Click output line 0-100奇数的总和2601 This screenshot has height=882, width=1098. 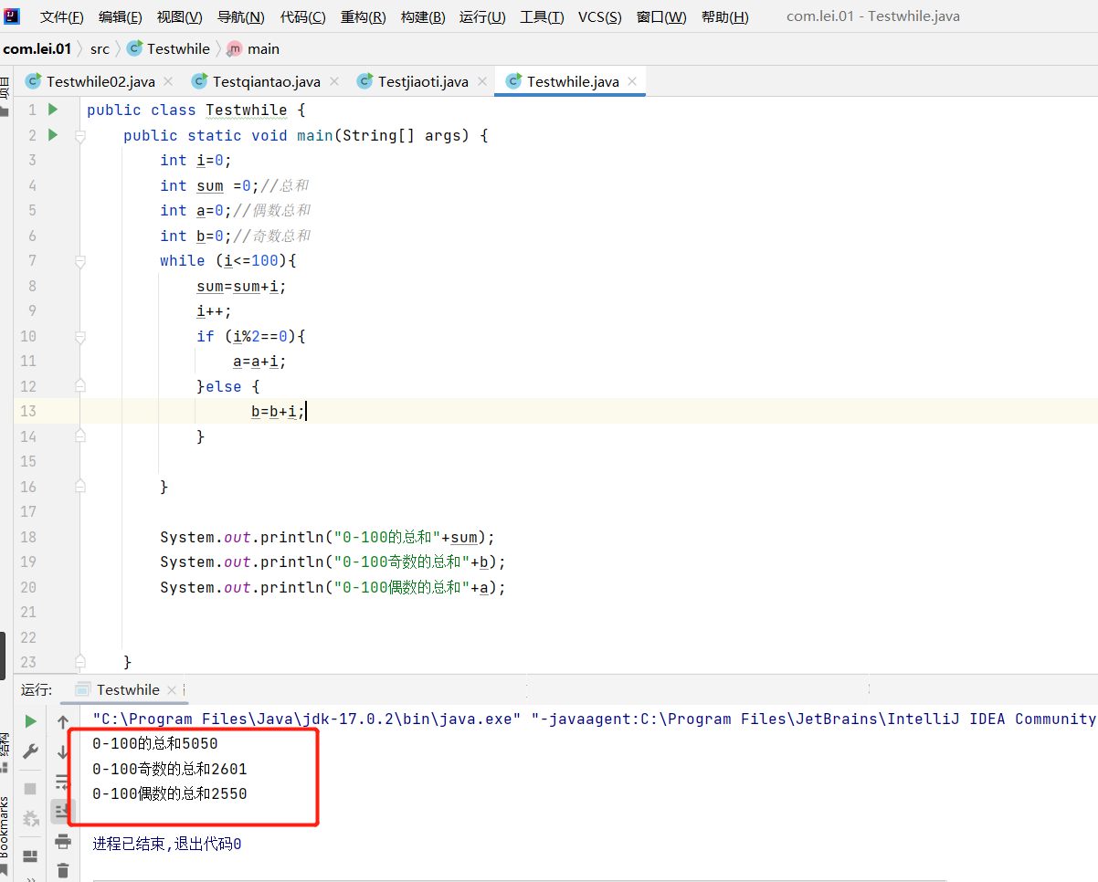[170, 769]
